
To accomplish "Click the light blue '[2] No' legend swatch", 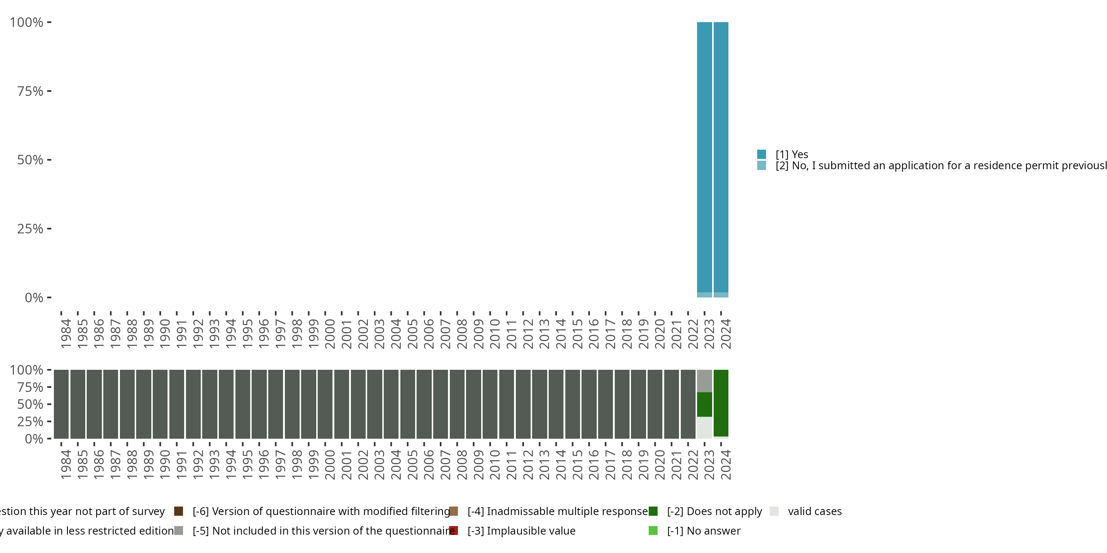I will click(x=762, y=166).
